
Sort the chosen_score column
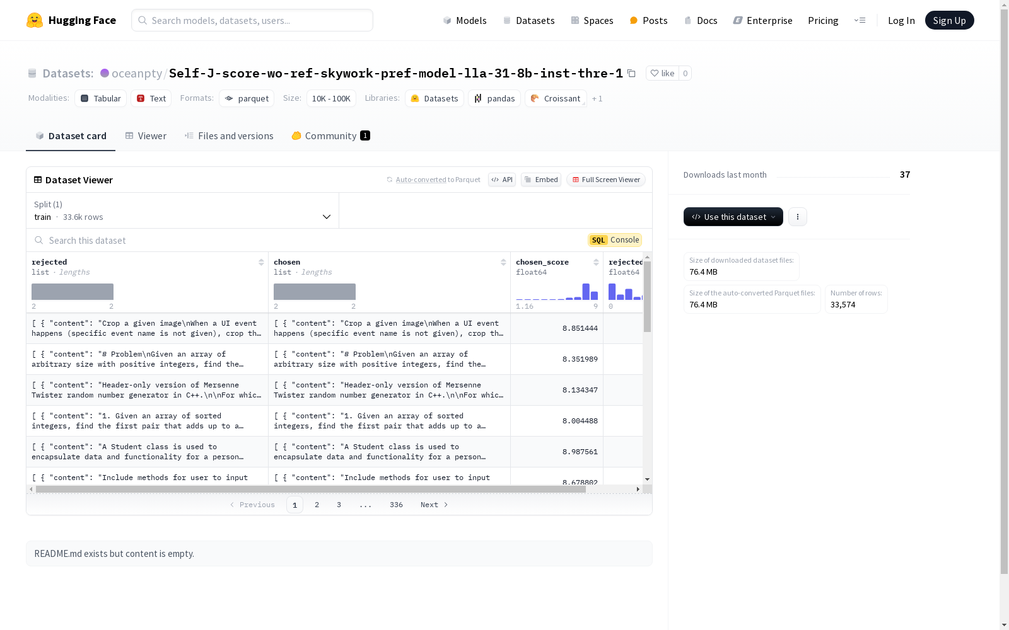pyautogui.click(x=596, y=262)
